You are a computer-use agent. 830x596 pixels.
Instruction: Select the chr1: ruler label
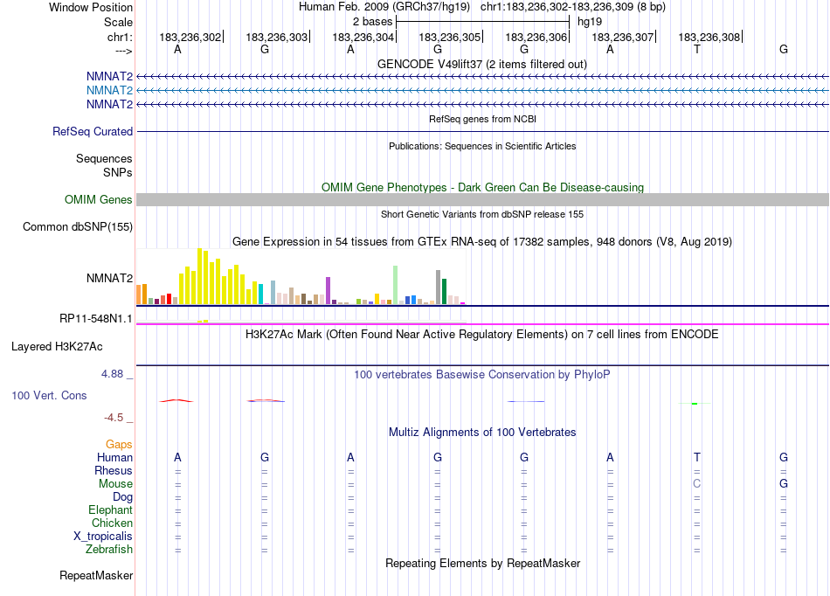[x=120, y=37]
